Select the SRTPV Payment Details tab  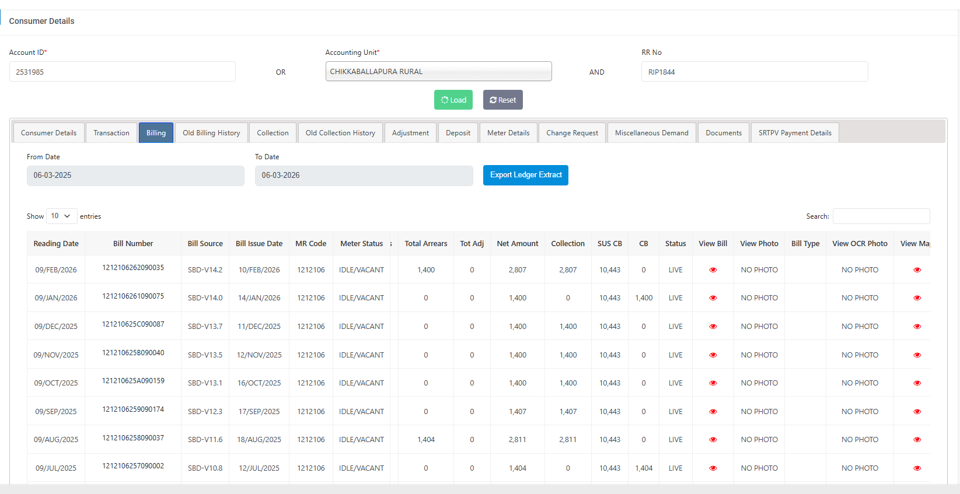pos(795,133)
